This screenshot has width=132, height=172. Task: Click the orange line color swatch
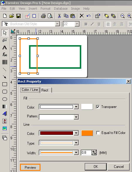[87, 133]
